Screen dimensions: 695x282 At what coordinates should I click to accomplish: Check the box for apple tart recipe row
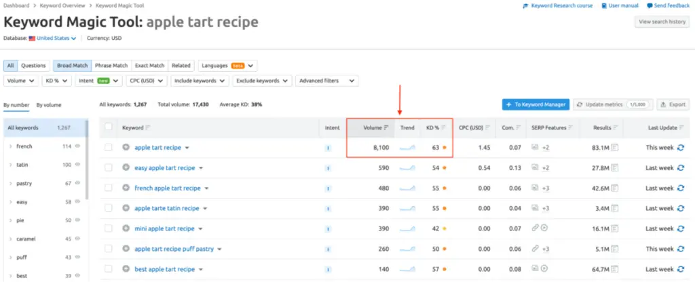point(109,147)
